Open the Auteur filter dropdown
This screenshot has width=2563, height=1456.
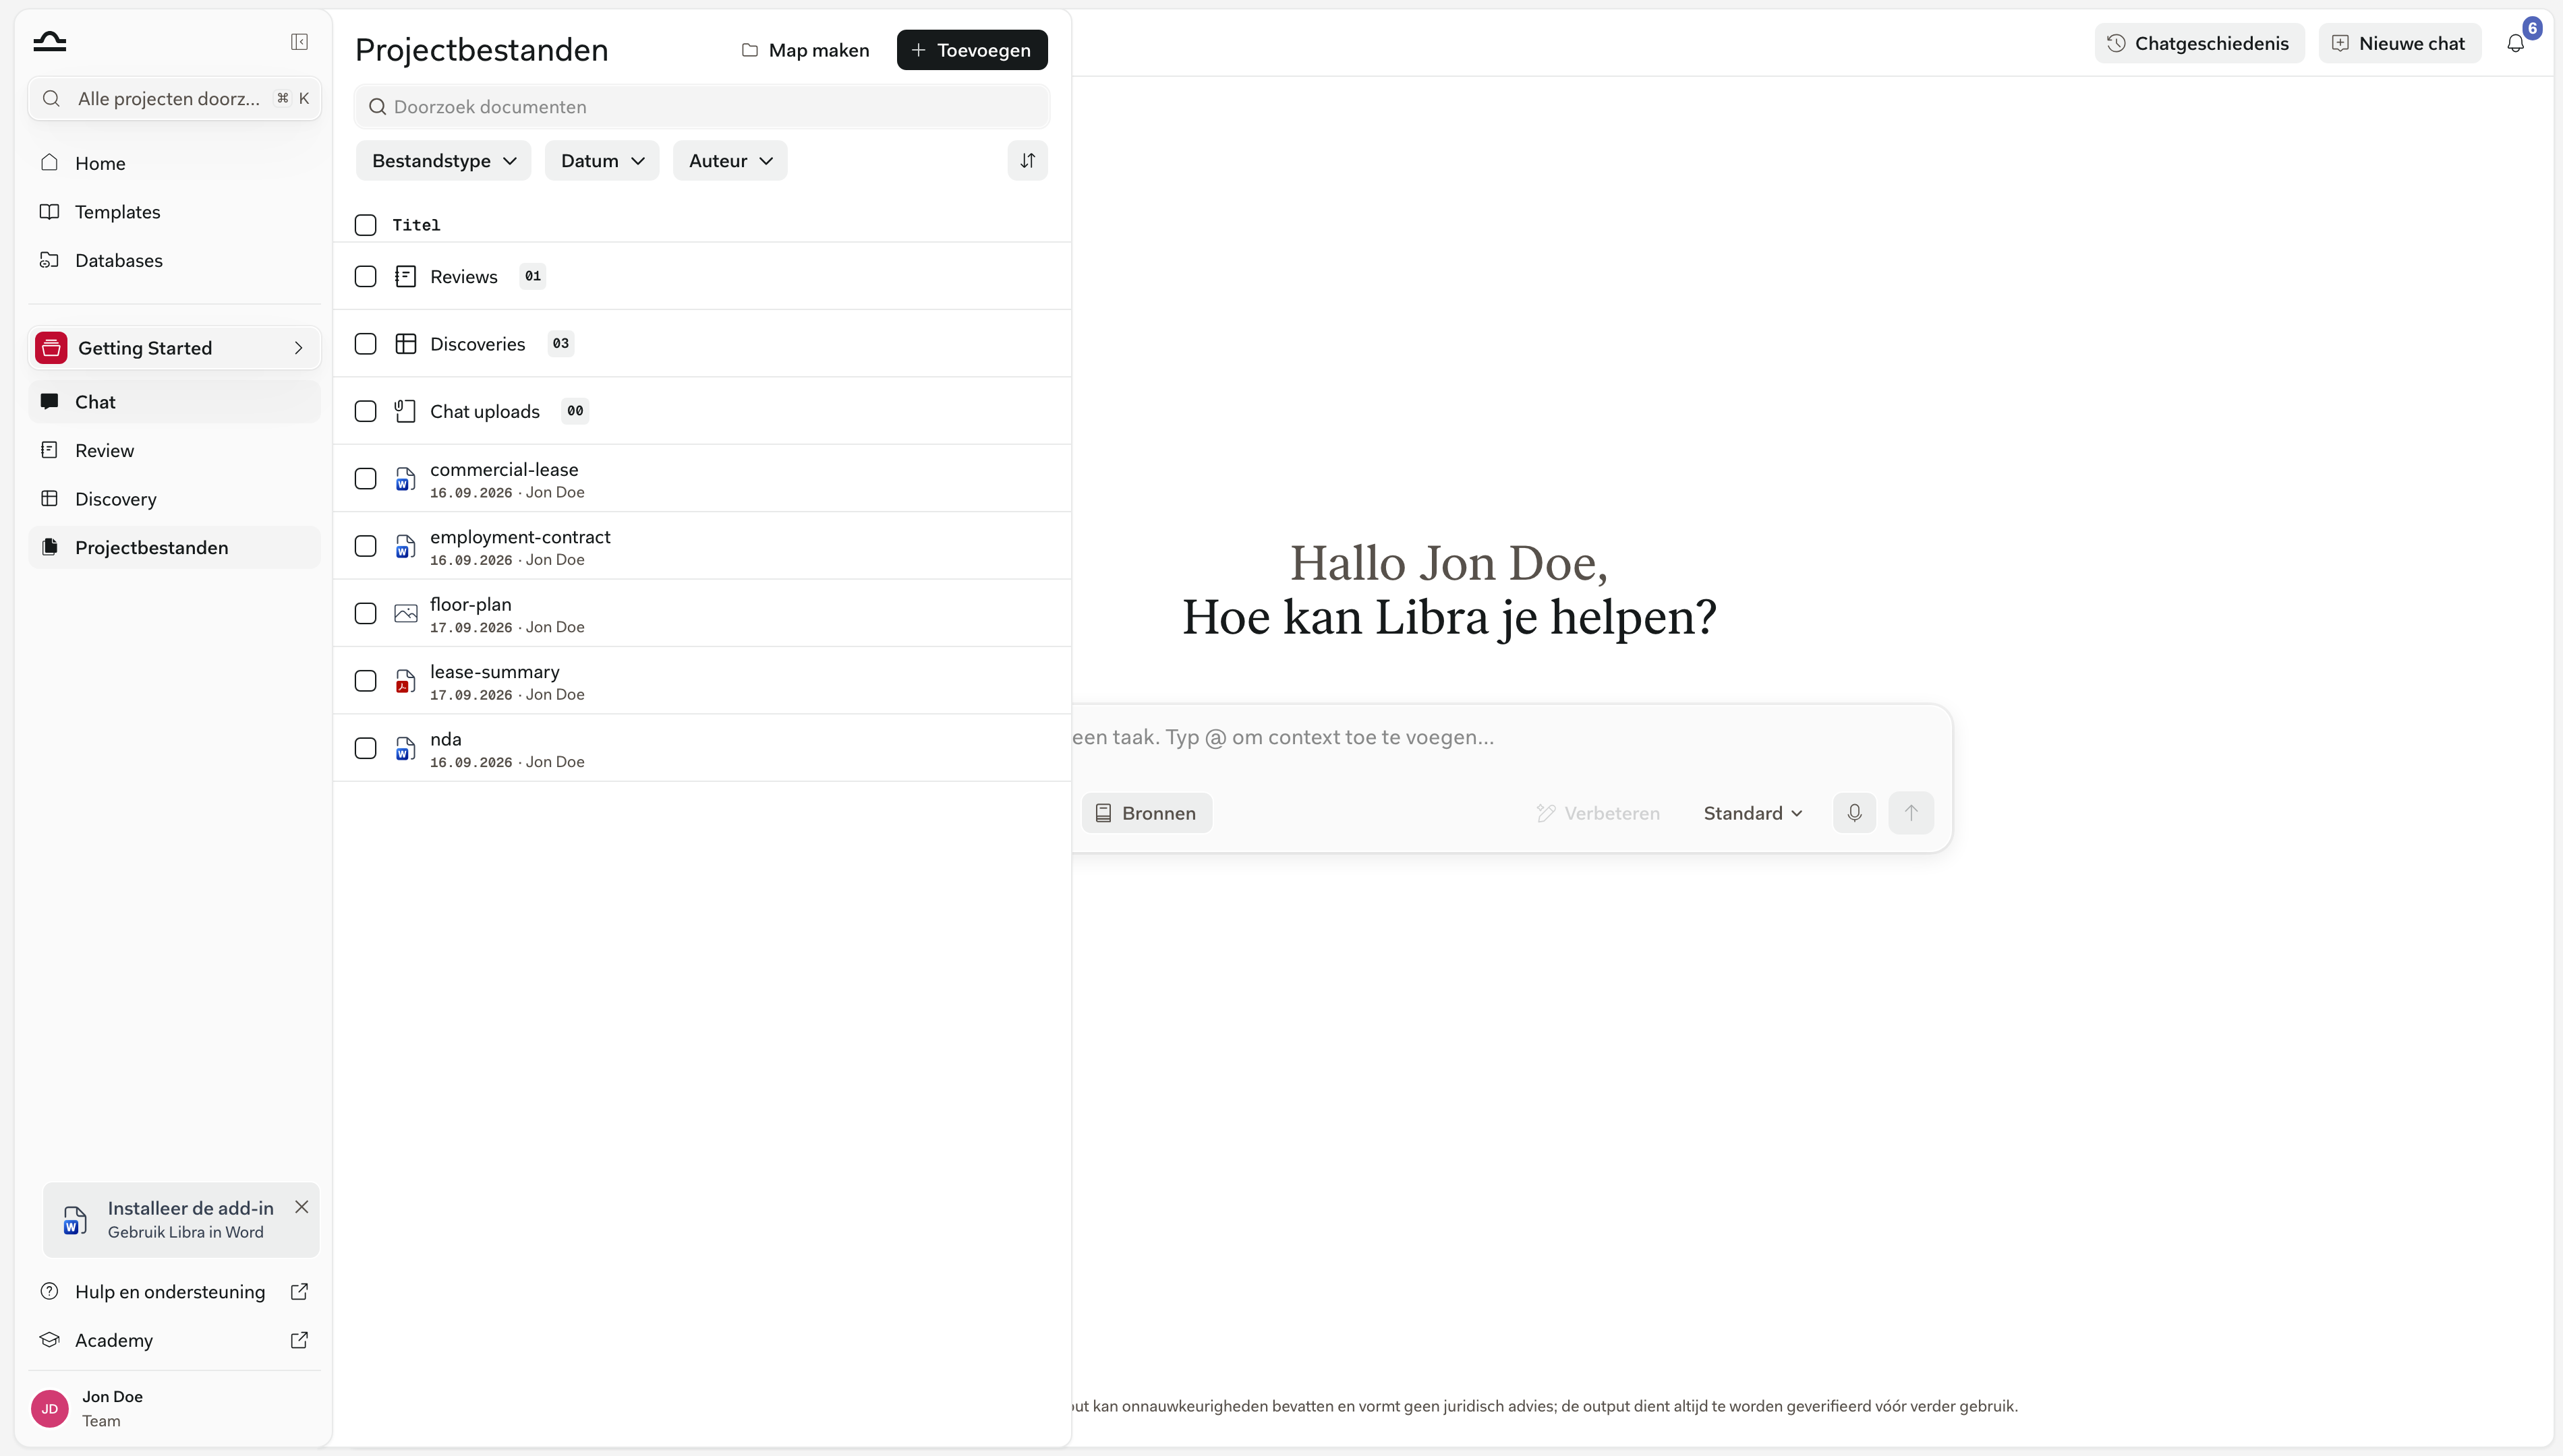pos(730,160)
